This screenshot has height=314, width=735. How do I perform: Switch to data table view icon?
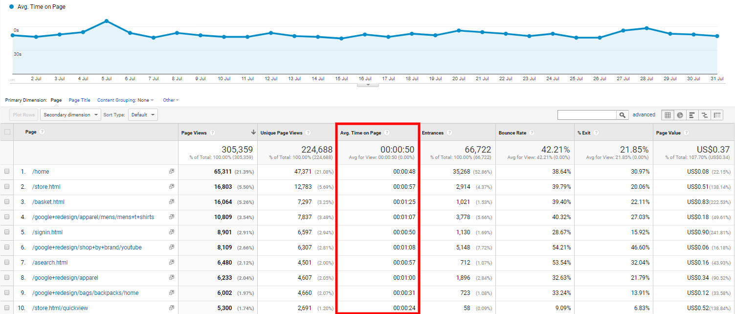click(x=667, y=115)
